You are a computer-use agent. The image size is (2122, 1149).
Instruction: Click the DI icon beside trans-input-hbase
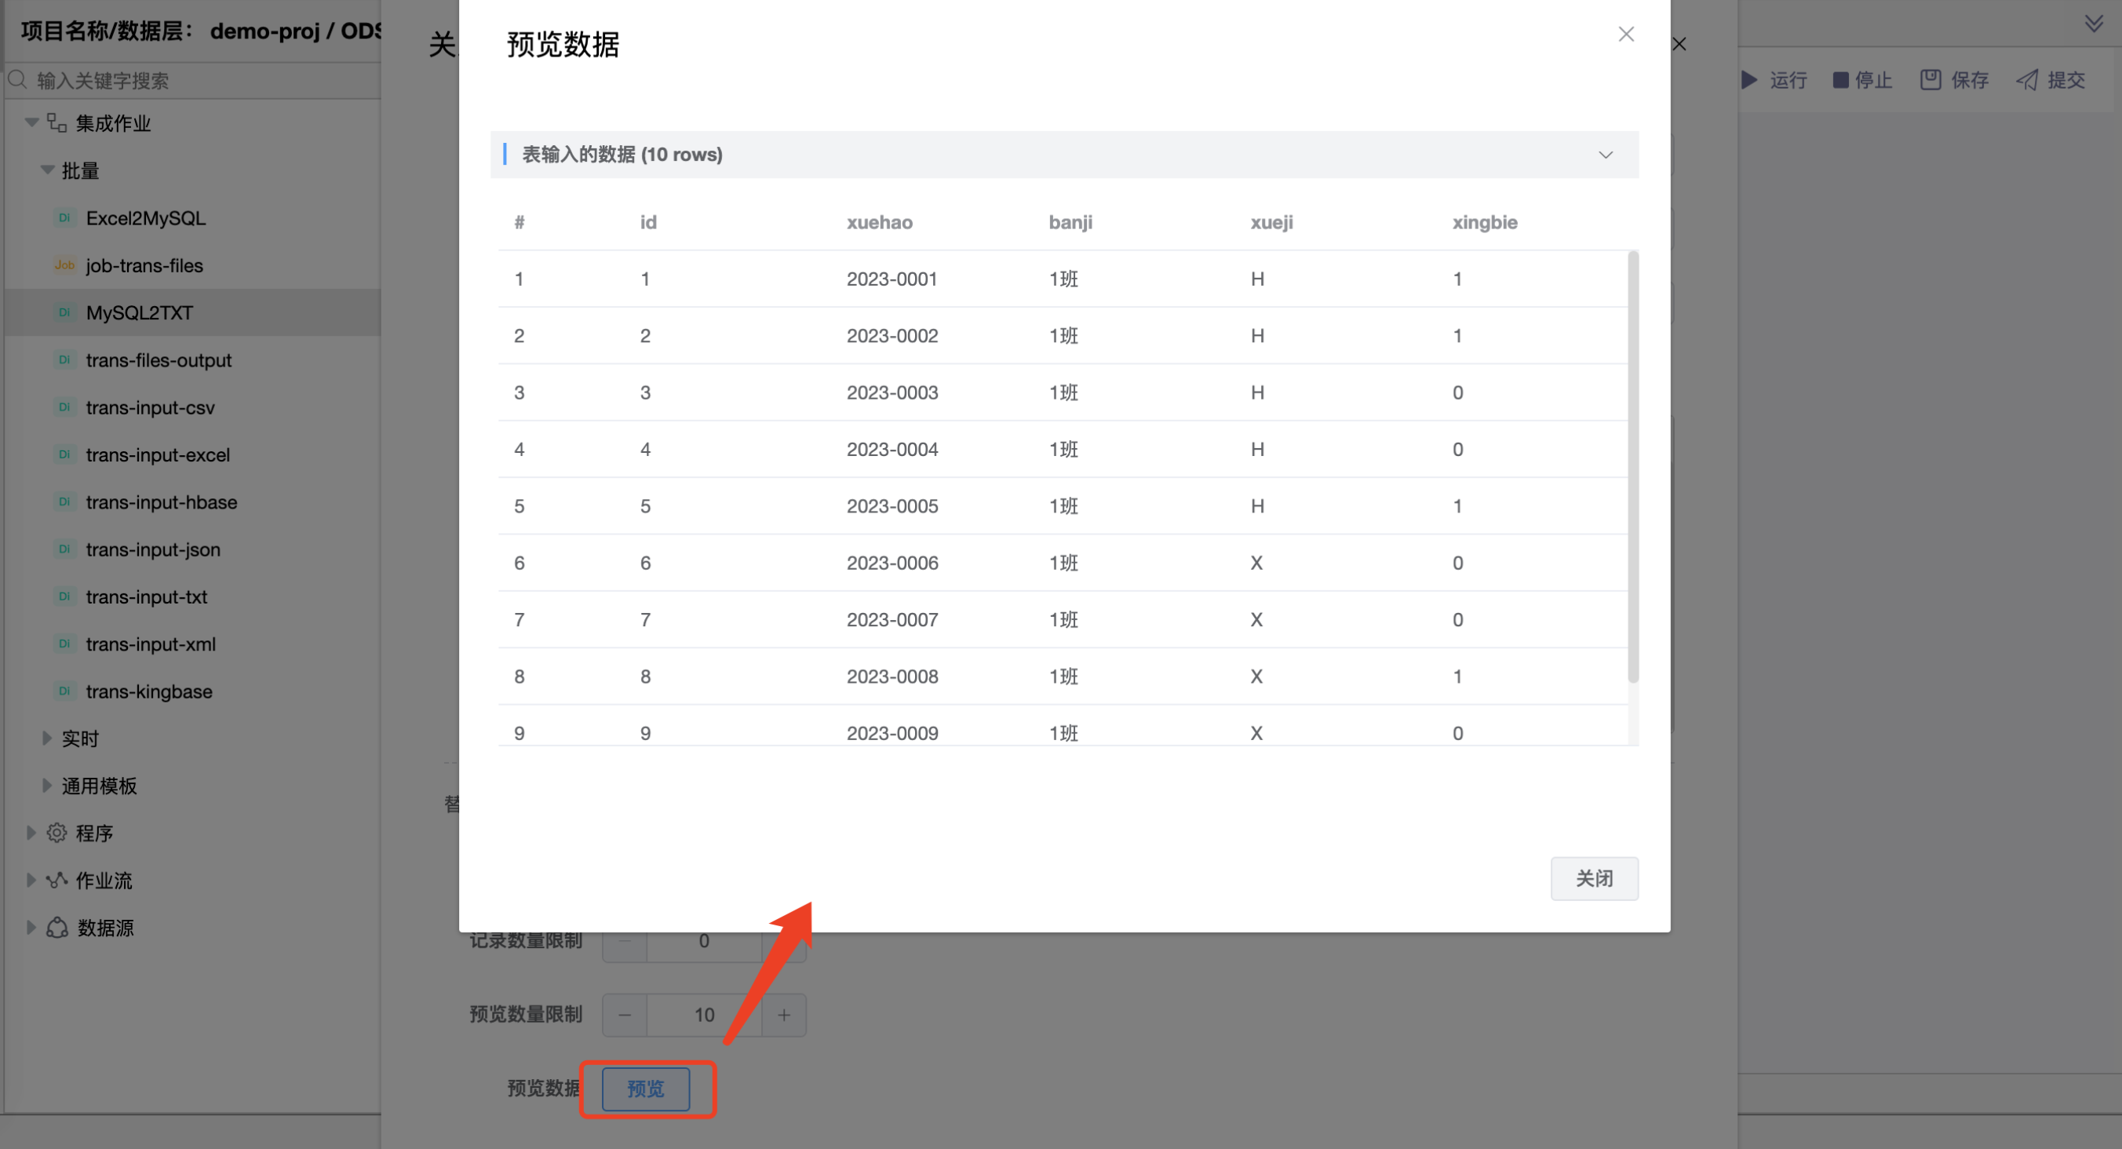click(64, 502)
